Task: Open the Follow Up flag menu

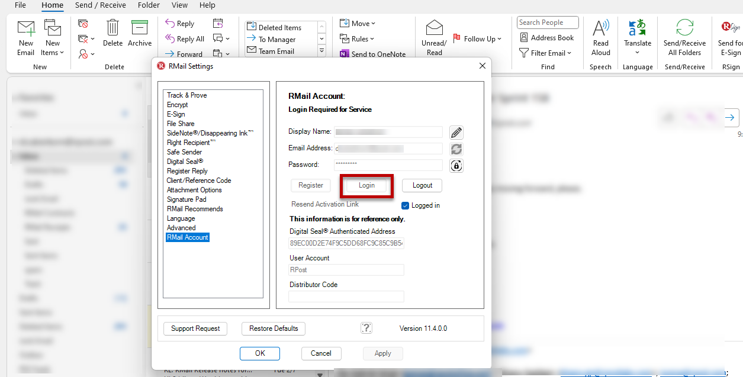Action: coord(477,38)
